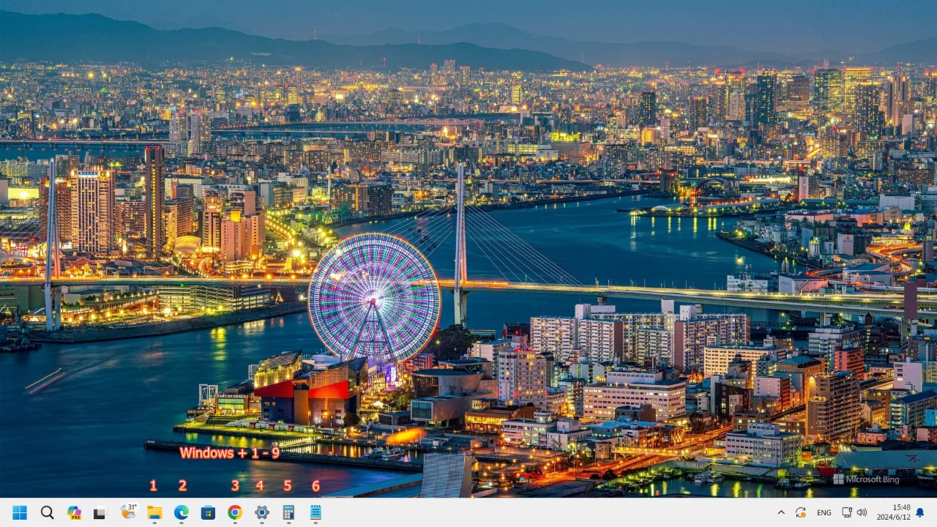Open network and device quick settings
Image resolution: width=937 pixels, height=527 pixels.
tap(846, 512)
